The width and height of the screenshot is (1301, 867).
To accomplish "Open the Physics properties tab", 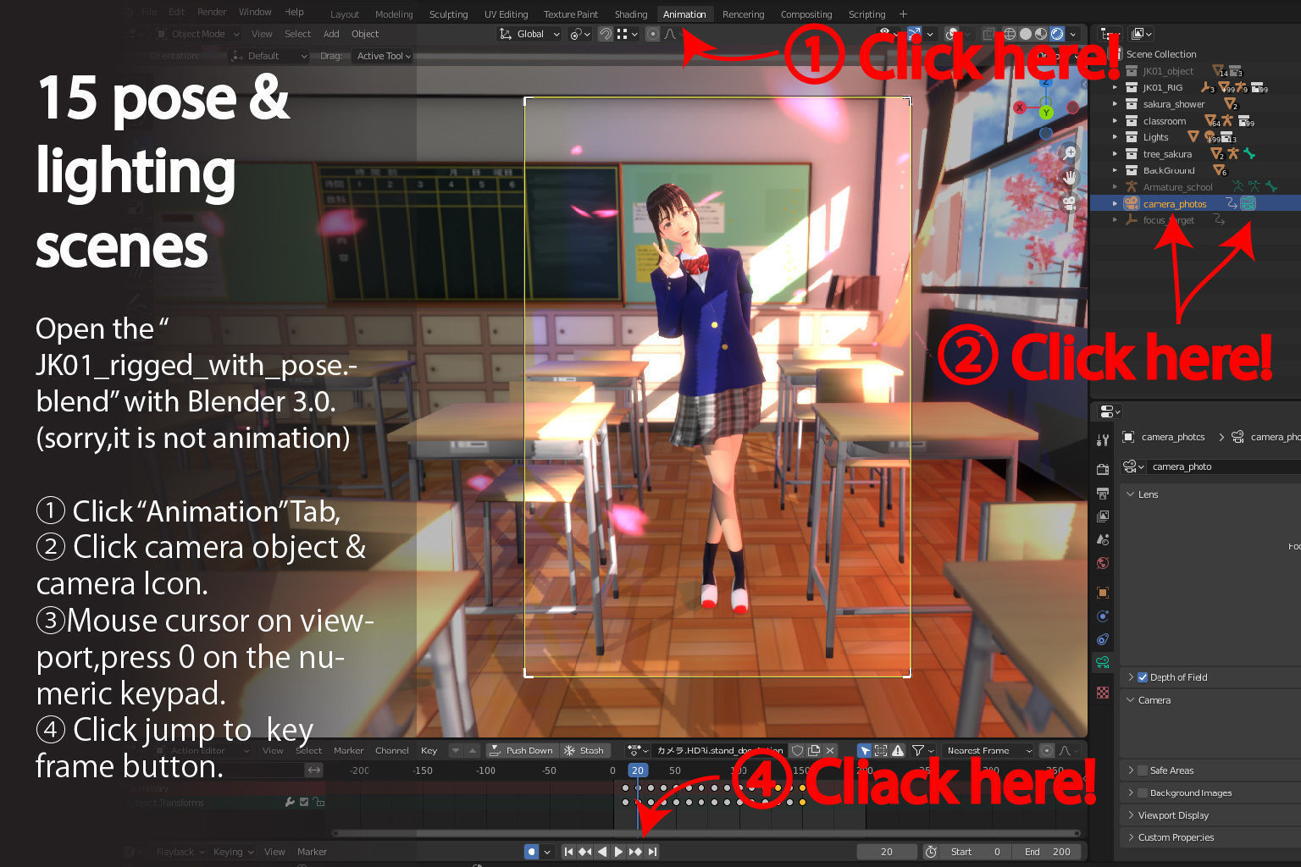I will point(1103,616).
